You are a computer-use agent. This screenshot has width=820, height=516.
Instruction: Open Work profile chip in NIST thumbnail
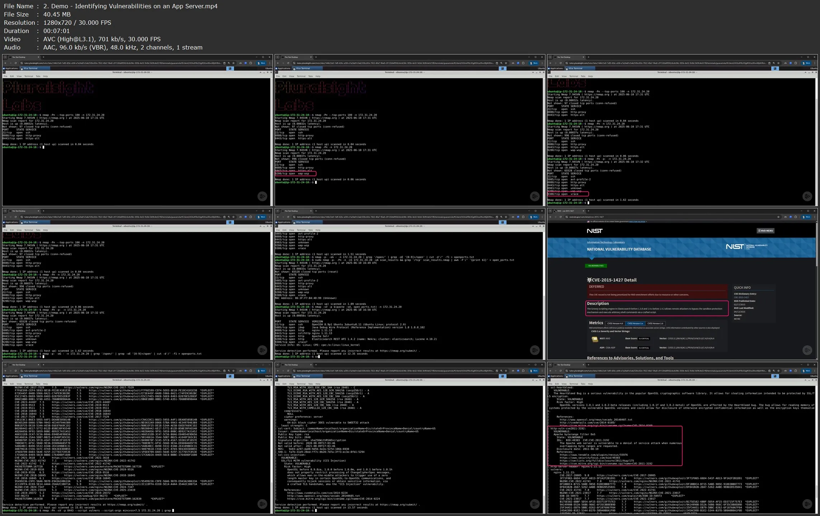click(x=806, y=217)
